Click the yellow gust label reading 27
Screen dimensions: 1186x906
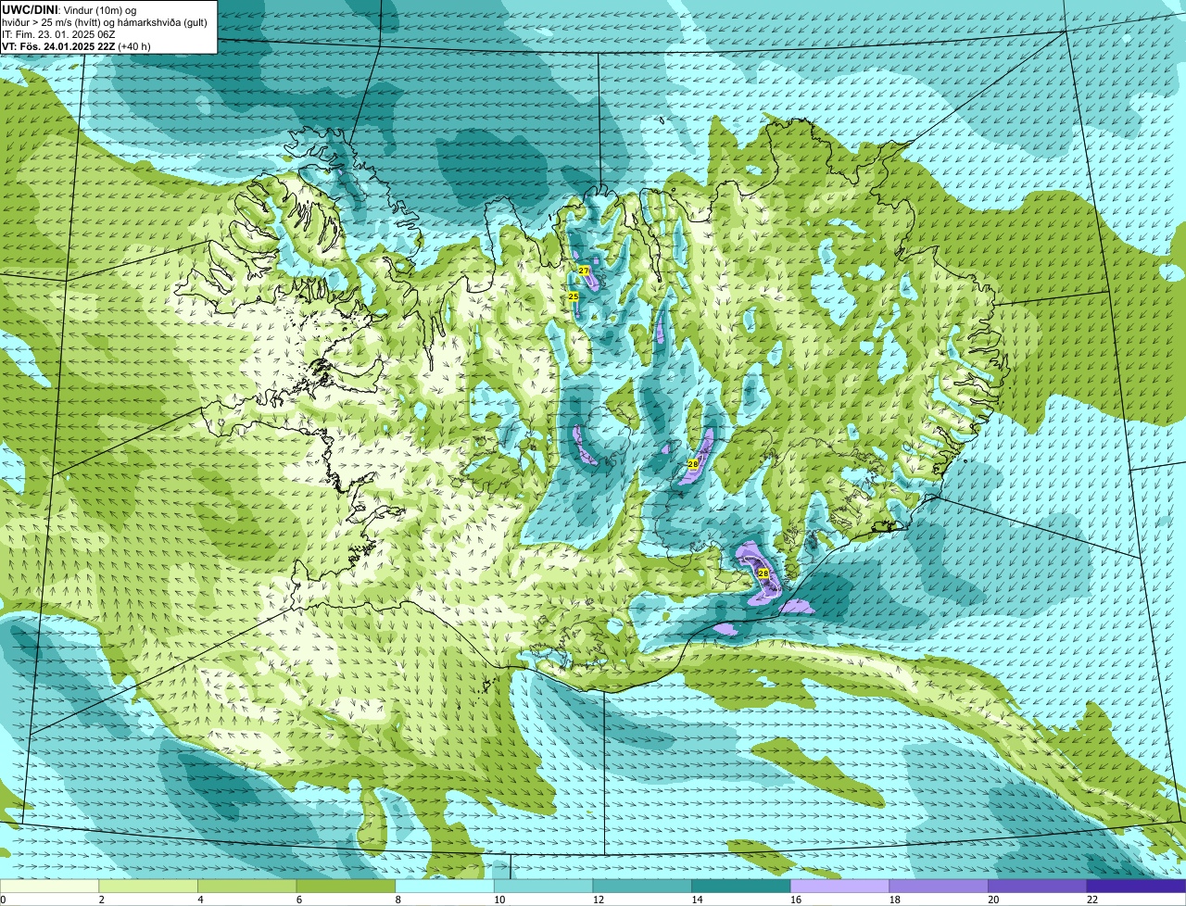tap(584, 270)
